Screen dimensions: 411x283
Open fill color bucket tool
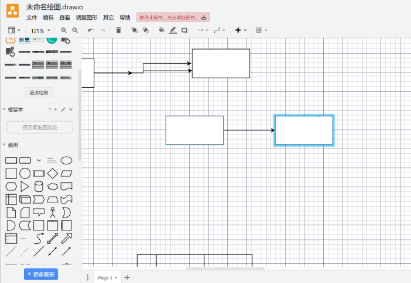[x=162, y=30]
